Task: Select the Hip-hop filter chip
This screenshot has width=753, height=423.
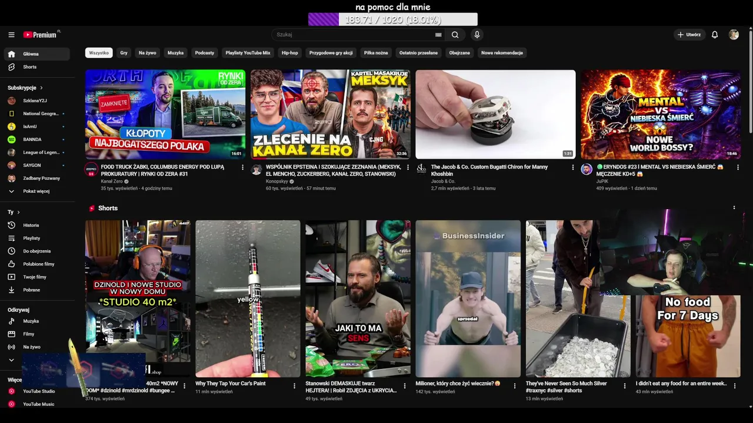Action: tap(289, 53)
